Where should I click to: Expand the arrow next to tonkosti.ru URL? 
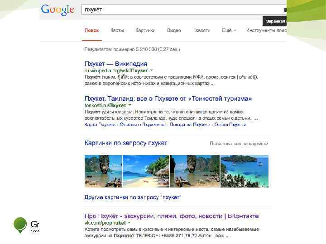(130, 105)
